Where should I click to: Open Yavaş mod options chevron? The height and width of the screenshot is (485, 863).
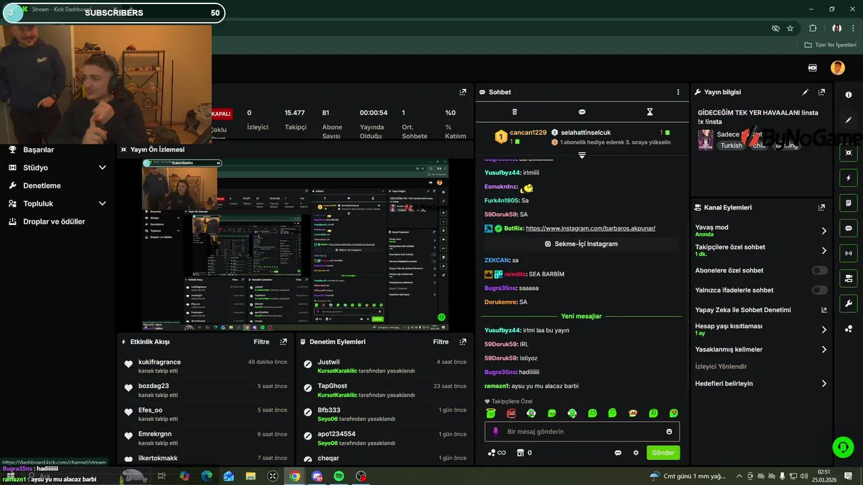coord(824,230)
